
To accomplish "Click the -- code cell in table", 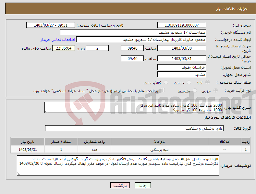I will coord(225,150).
